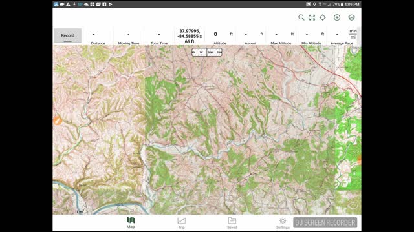Tap the fullscreen expand arrows icon
This screenshot has height=232, width=414.
312,17
